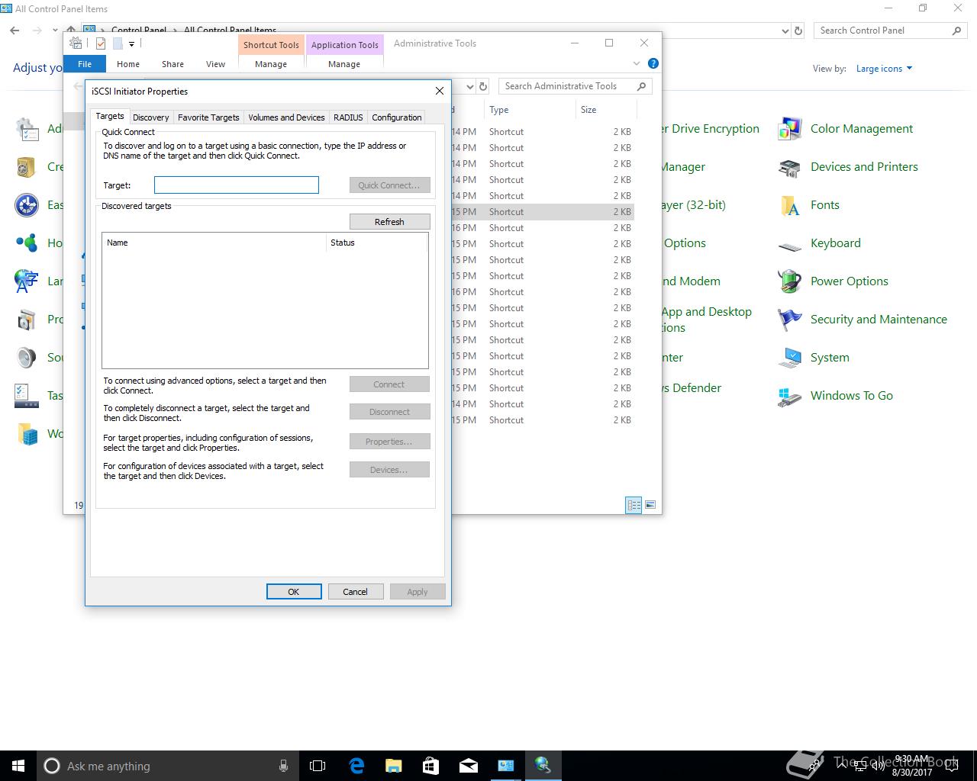Viewport: 977px width, 781px height.
Task: Switch to the Discovery tab
Action: 150,117
